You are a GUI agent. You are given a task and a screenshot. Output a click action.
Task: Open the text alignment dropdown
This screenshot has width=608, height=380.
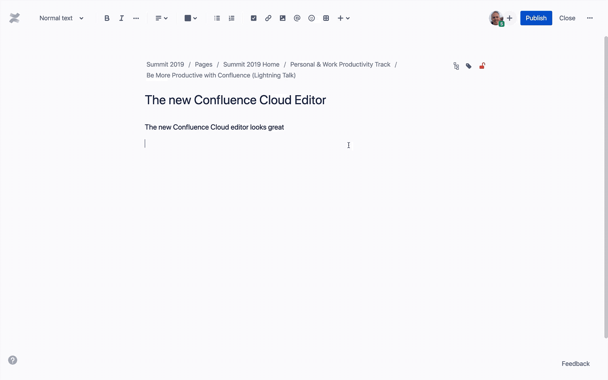click(x=161, y=18)
